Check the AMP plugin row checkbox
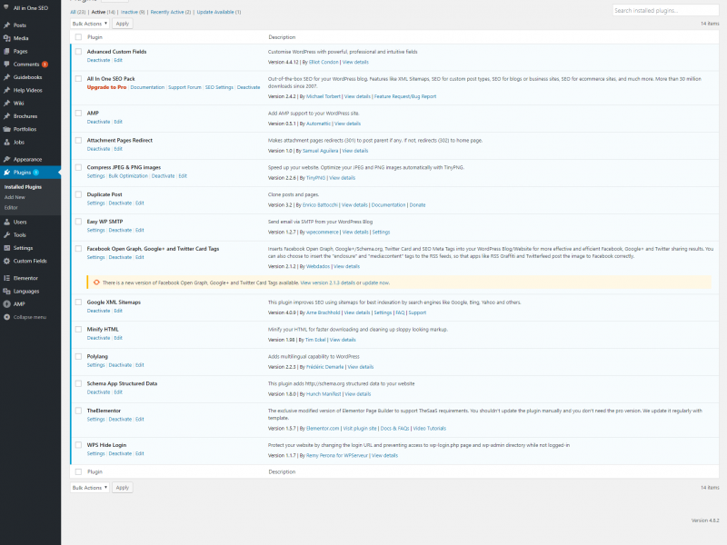 tap(78, 113)
